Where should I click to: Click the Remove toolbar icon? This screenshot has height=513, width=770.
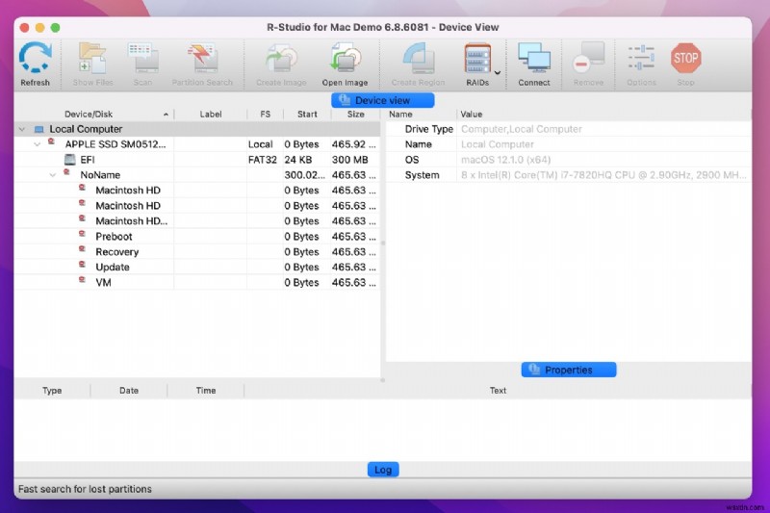click(x=588, y=59)
